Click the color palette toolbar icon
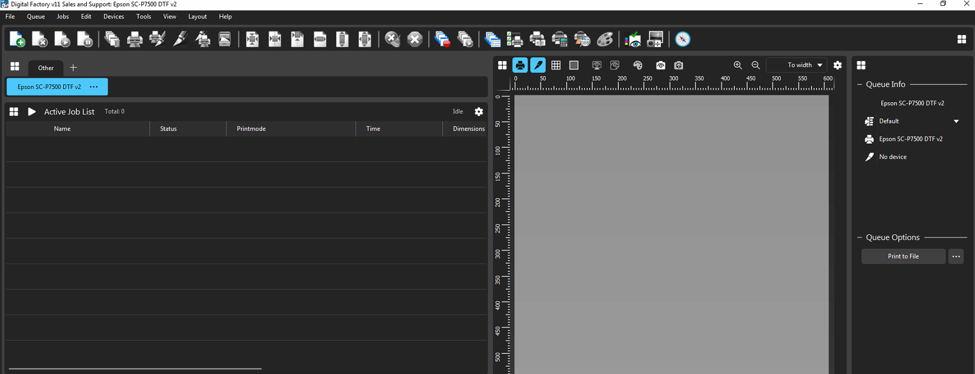This screenshot has width=975, height=374. point(605,39)
